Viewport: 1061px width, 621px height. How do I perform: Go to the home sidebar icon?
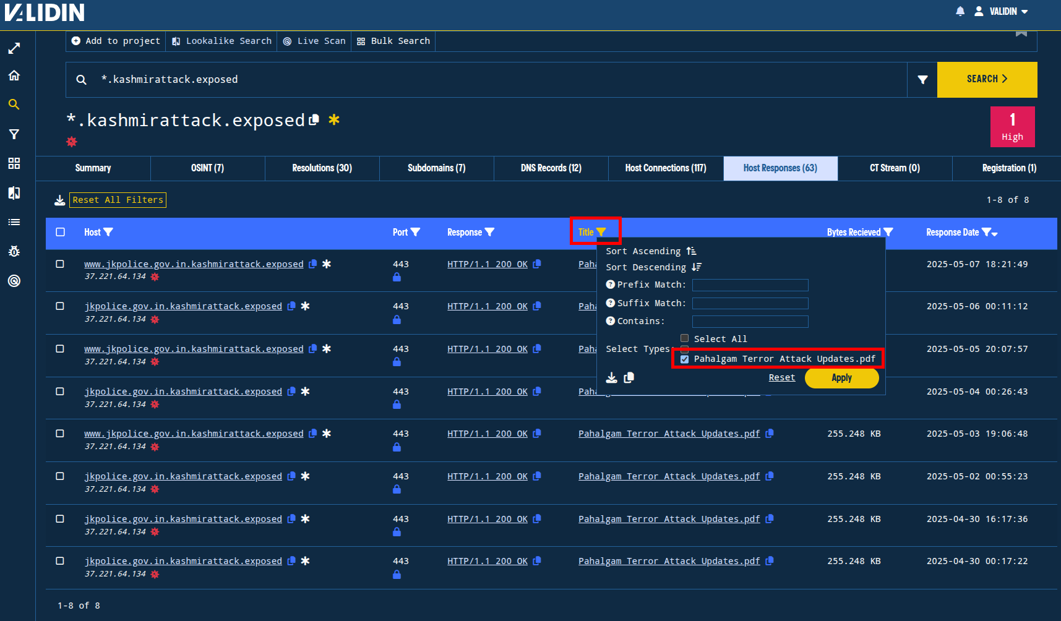[14, 75]
